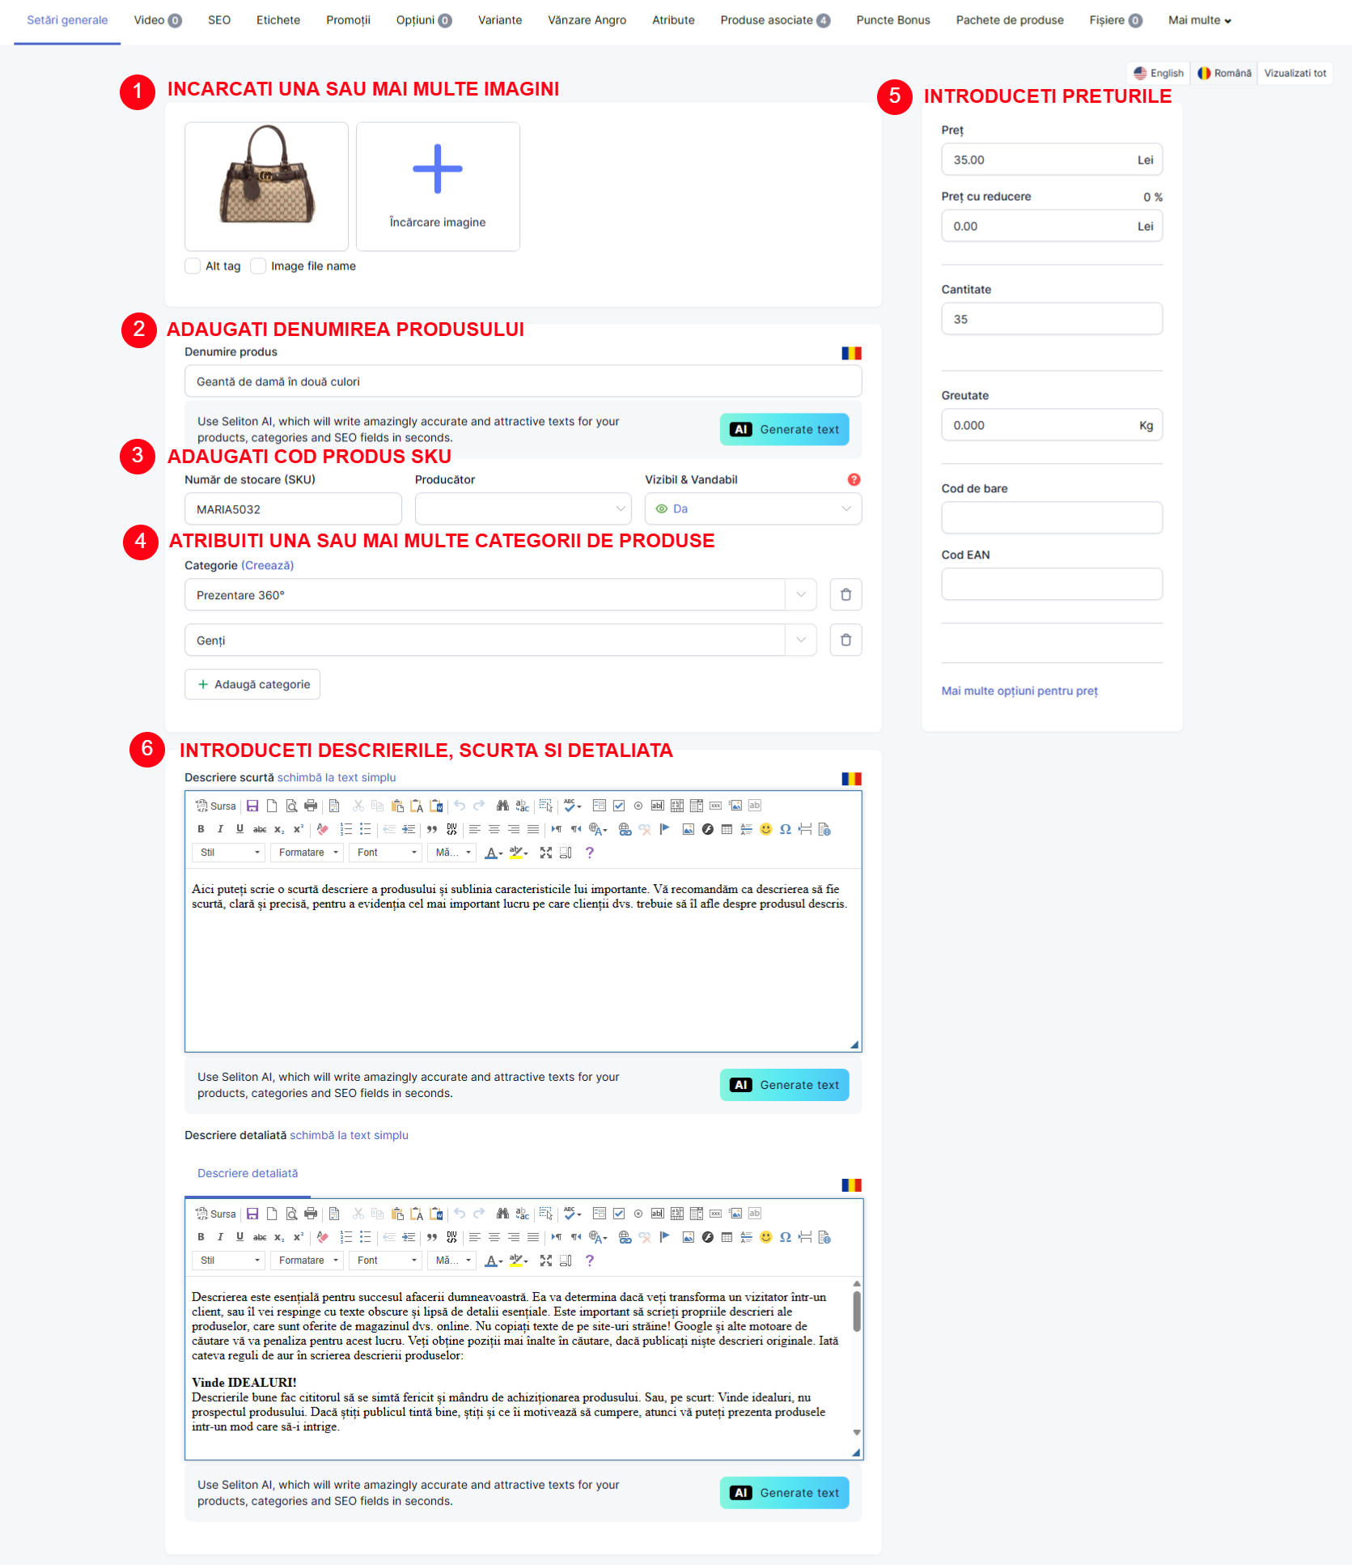Open the Producător dropdown

point(523,509)
